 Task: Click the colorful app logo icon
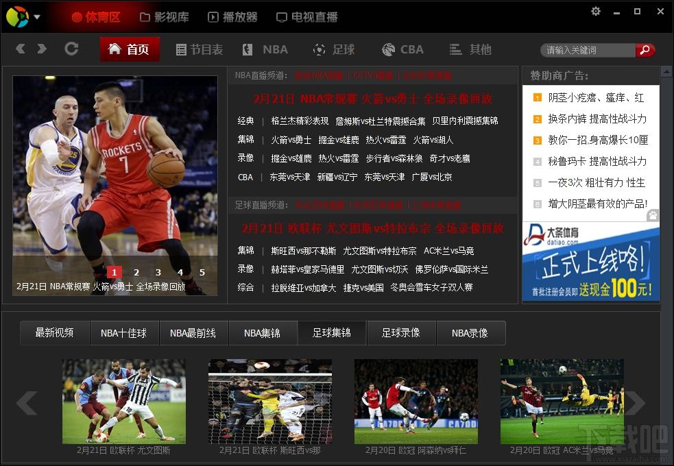click(17, 16)
